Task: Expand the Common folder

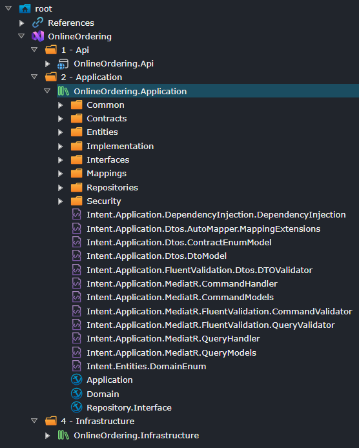Action: (x=60, y=105)
